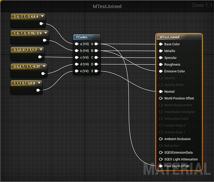Select the 0.6,4.7,-1.7,-0.37 node title
This screenshot has width=214, height=182.
[27, 66]
